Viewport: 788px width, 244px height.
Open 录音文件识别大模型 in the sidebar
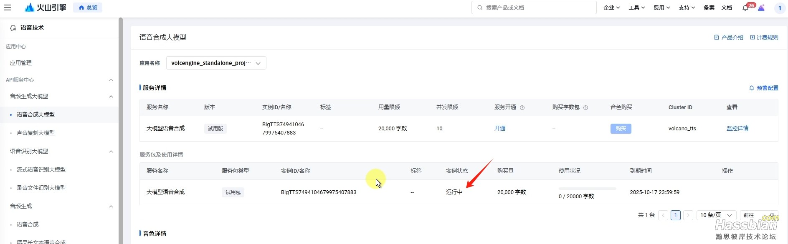[41, 188]
